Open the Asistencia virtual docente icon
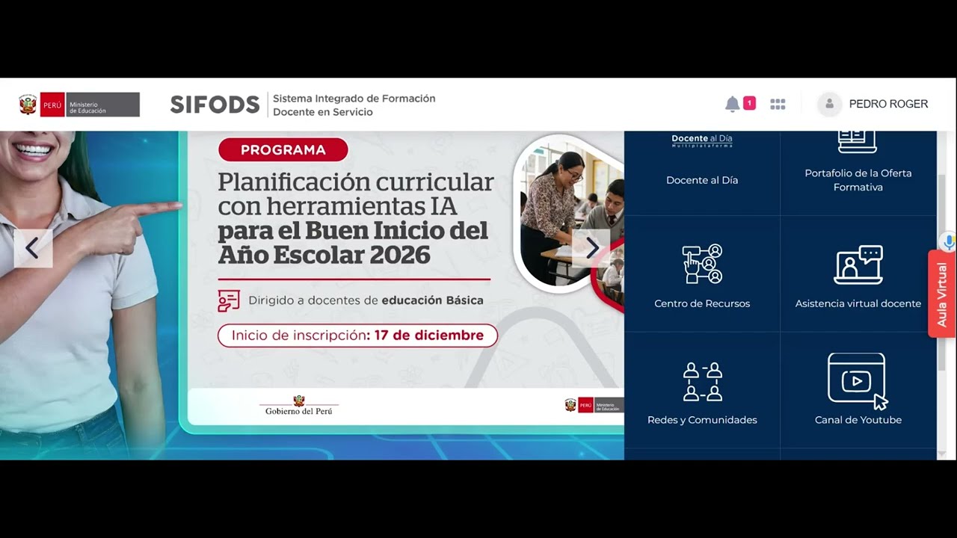This screenshot has height=538, width=957. (858, 265)
